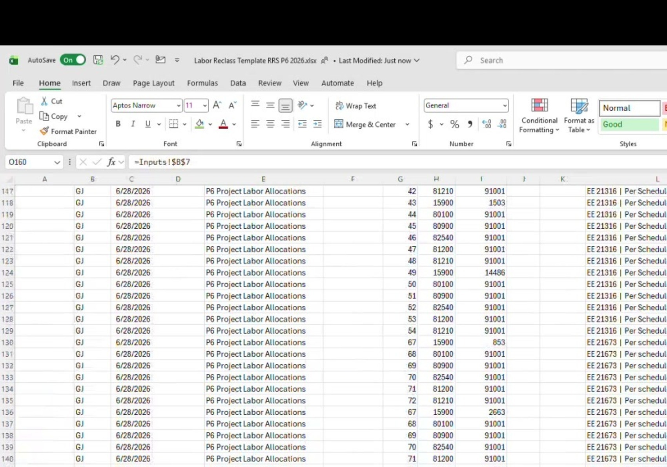Apply the Good cell style
Screen dimensions: 667x467
[x=629, y=124]
